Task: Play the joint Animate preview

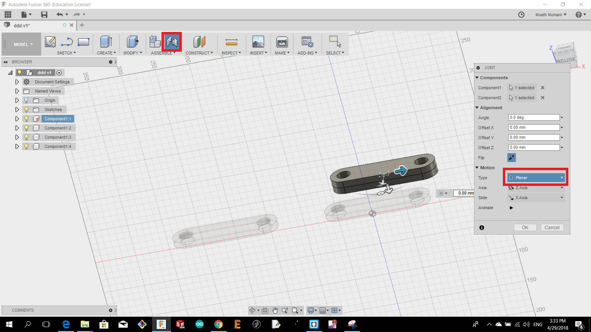Action: coord(511,208)
